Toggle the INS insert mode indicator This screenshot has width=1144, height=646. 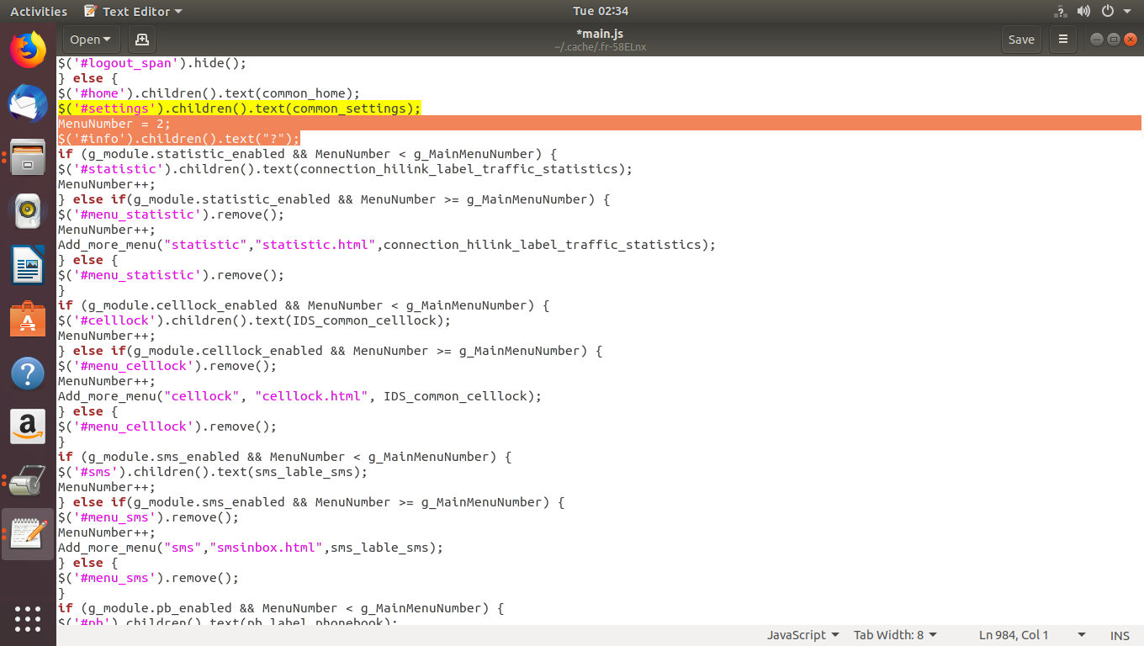(x=1120, y=635)
